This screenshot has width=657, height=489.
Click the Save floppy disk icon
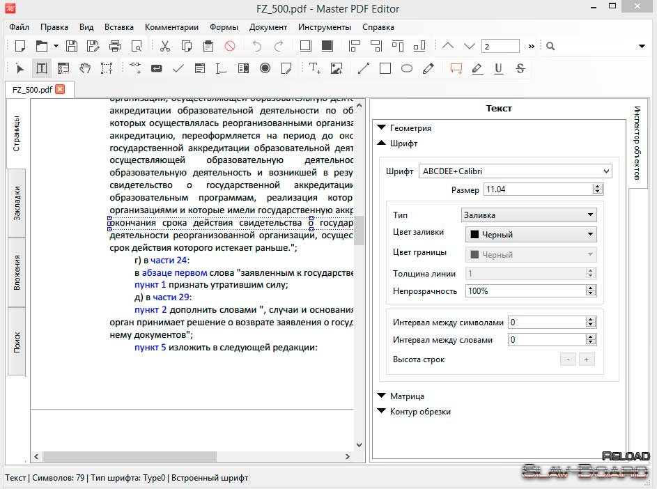click(x=72, y=46)
